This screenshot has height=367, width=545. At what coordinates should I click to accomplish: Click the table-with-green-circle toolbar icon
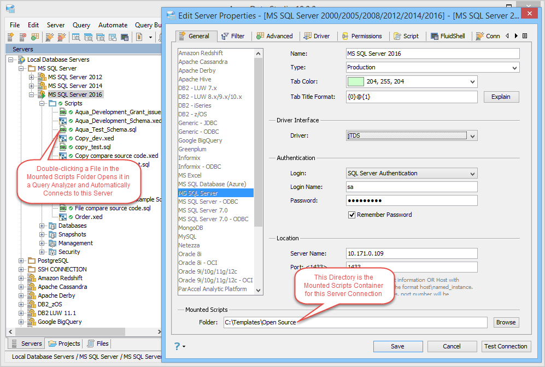tap(35, 37)
